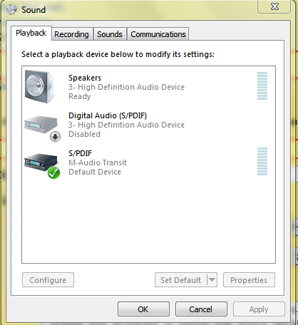Switch to the Recording tab
Viewport: 298px width, 325px height.
coord(71,34)
